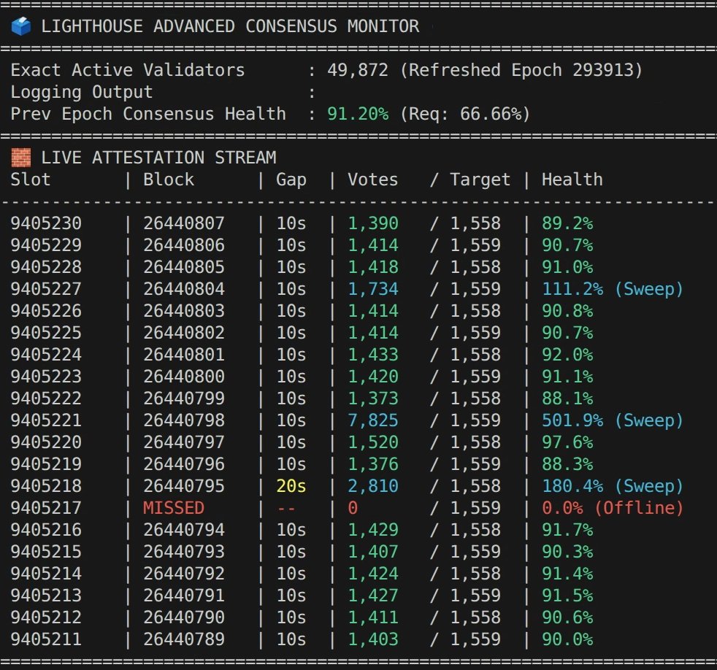
Task: Click the 91.4% health value
Action: point(567,574)
